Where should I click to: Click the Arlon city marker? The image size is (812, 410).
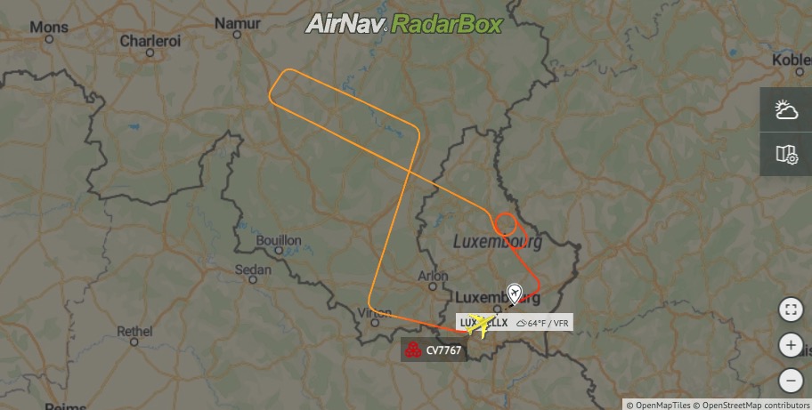tap(433, 285)
